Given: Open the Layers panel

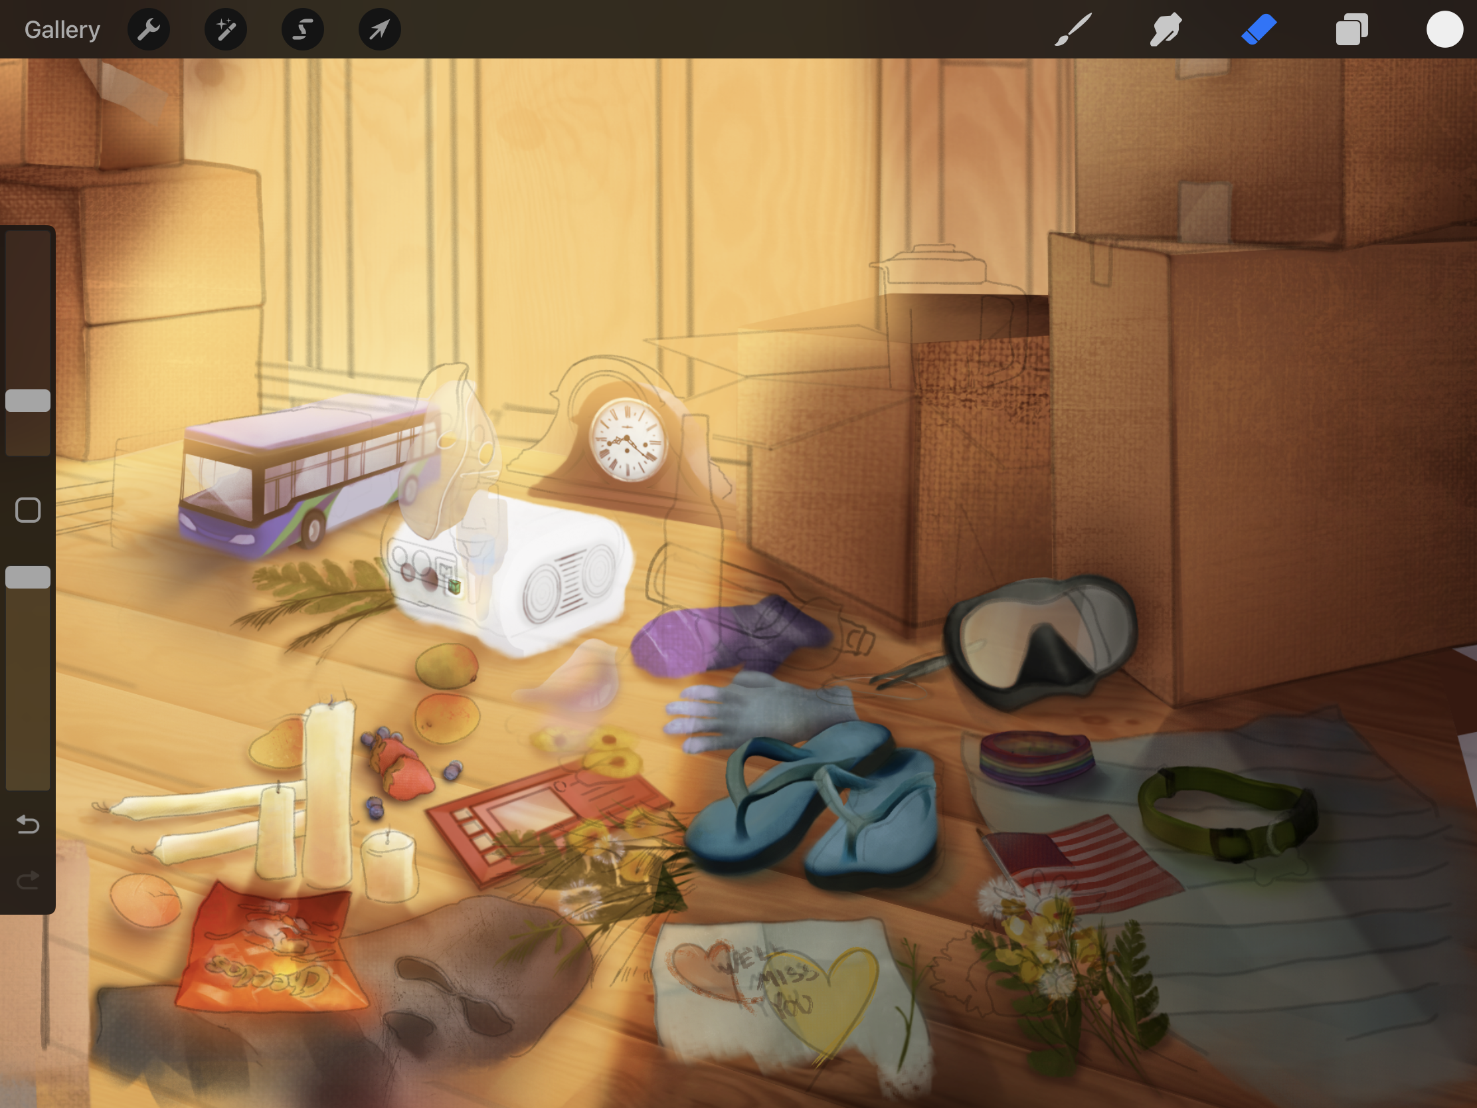Looking at the screenshot, I should [x=1351, y=29].
